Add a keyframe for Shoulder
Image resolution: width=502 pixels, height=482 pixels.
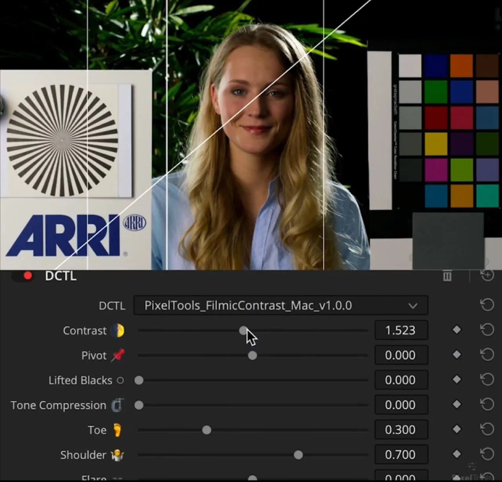tap(457, 454)
